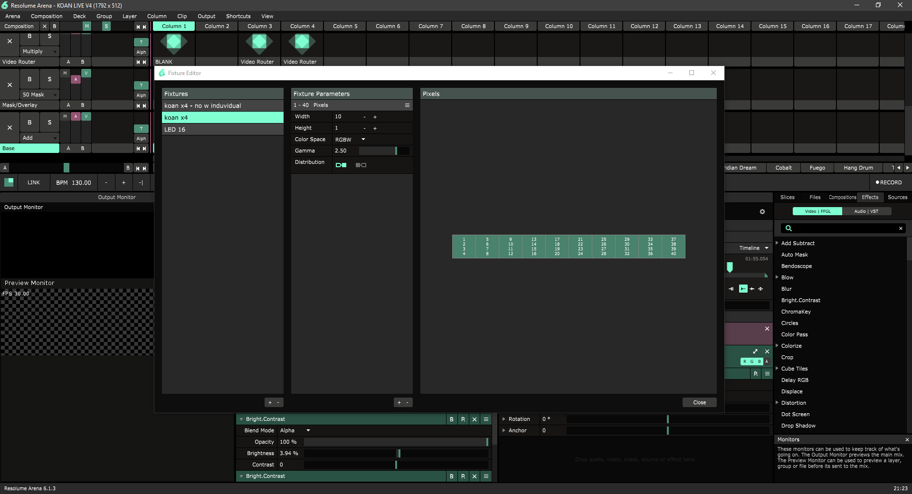The image size is (912, 494).
Task: Toggle the Alpha channel button
Action: [x=767, y=361]
